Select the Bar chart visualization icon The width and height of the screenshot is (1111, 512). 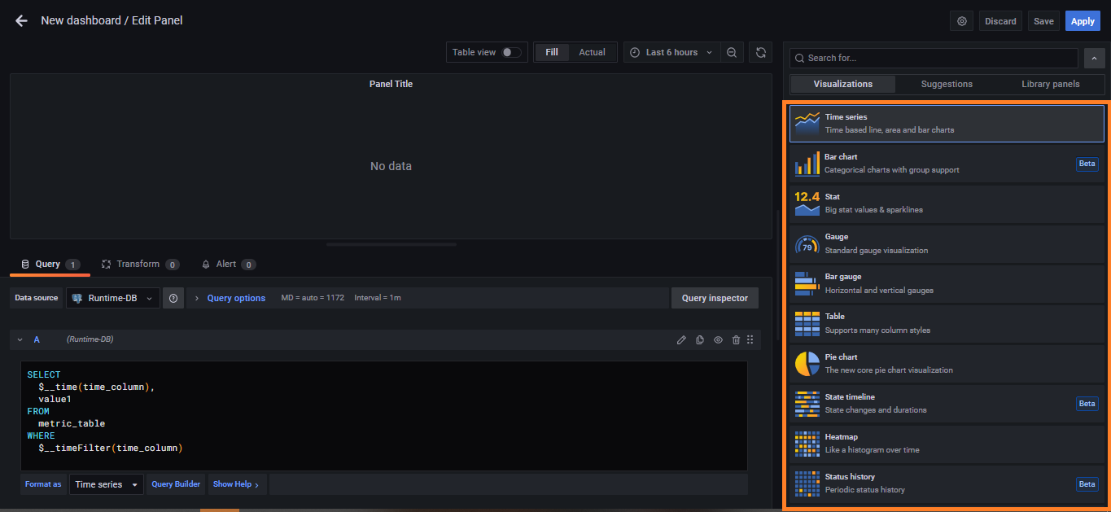tap(807, 164)
